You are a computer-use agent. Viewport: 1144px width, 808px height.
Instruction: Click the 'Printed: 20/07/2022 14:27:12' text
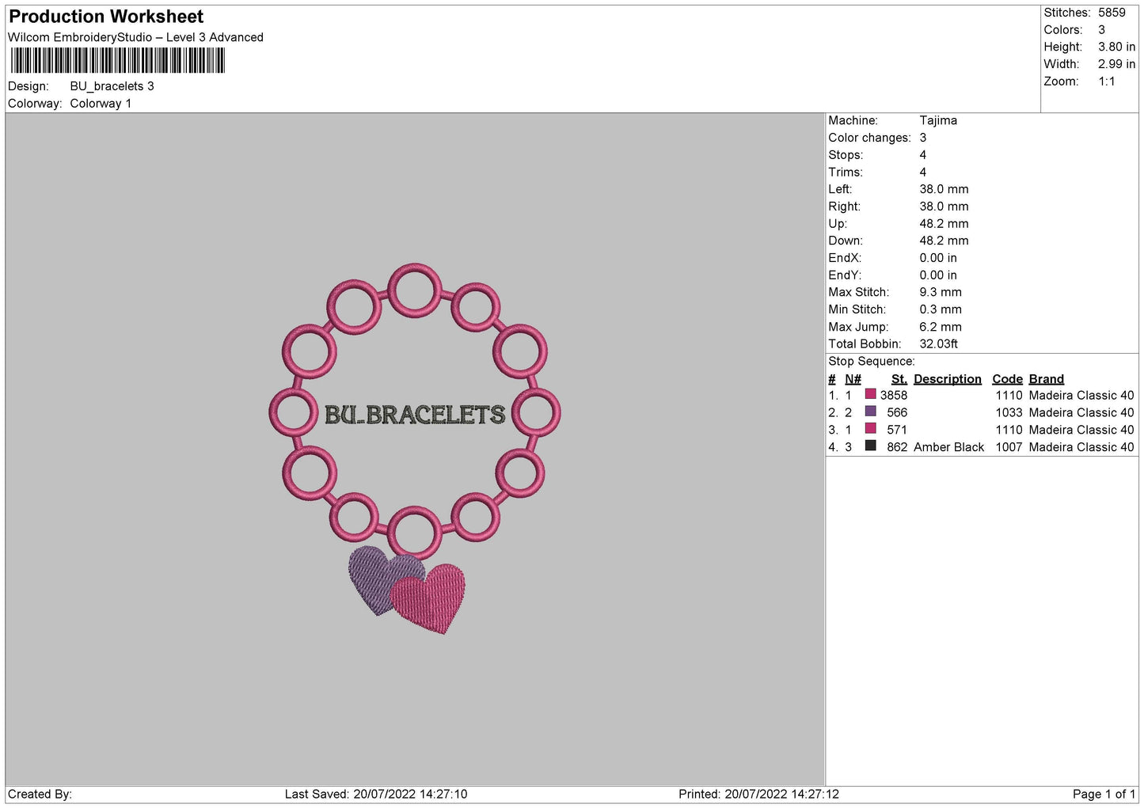pyautogui.click(x=758, y=795)
